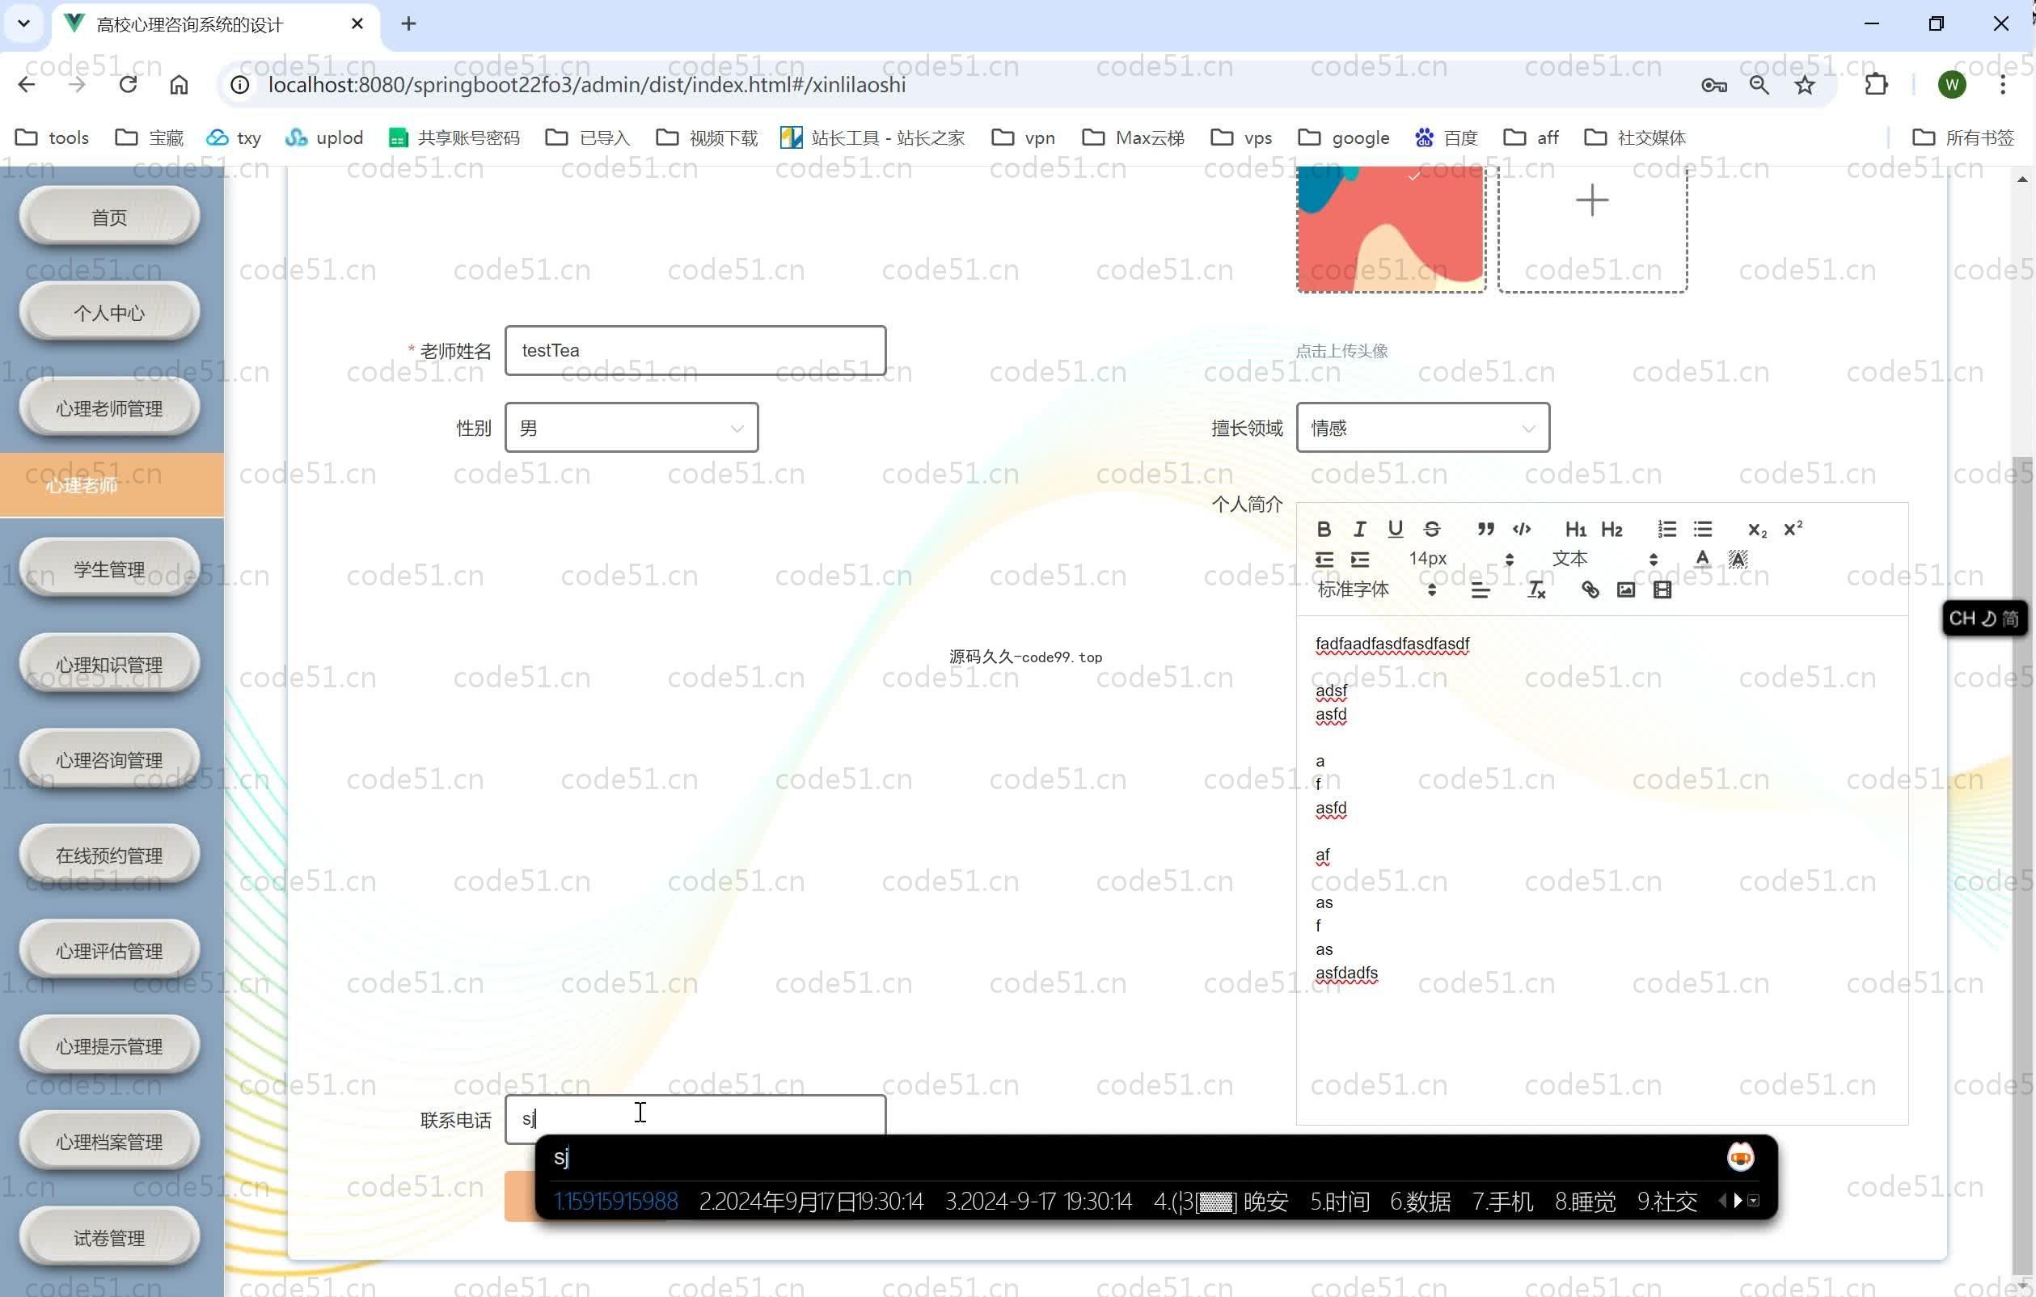Go back to the previous page
Image resolution: width=2036 pixels, height=1297 pixels.
(x=26, y=85)
